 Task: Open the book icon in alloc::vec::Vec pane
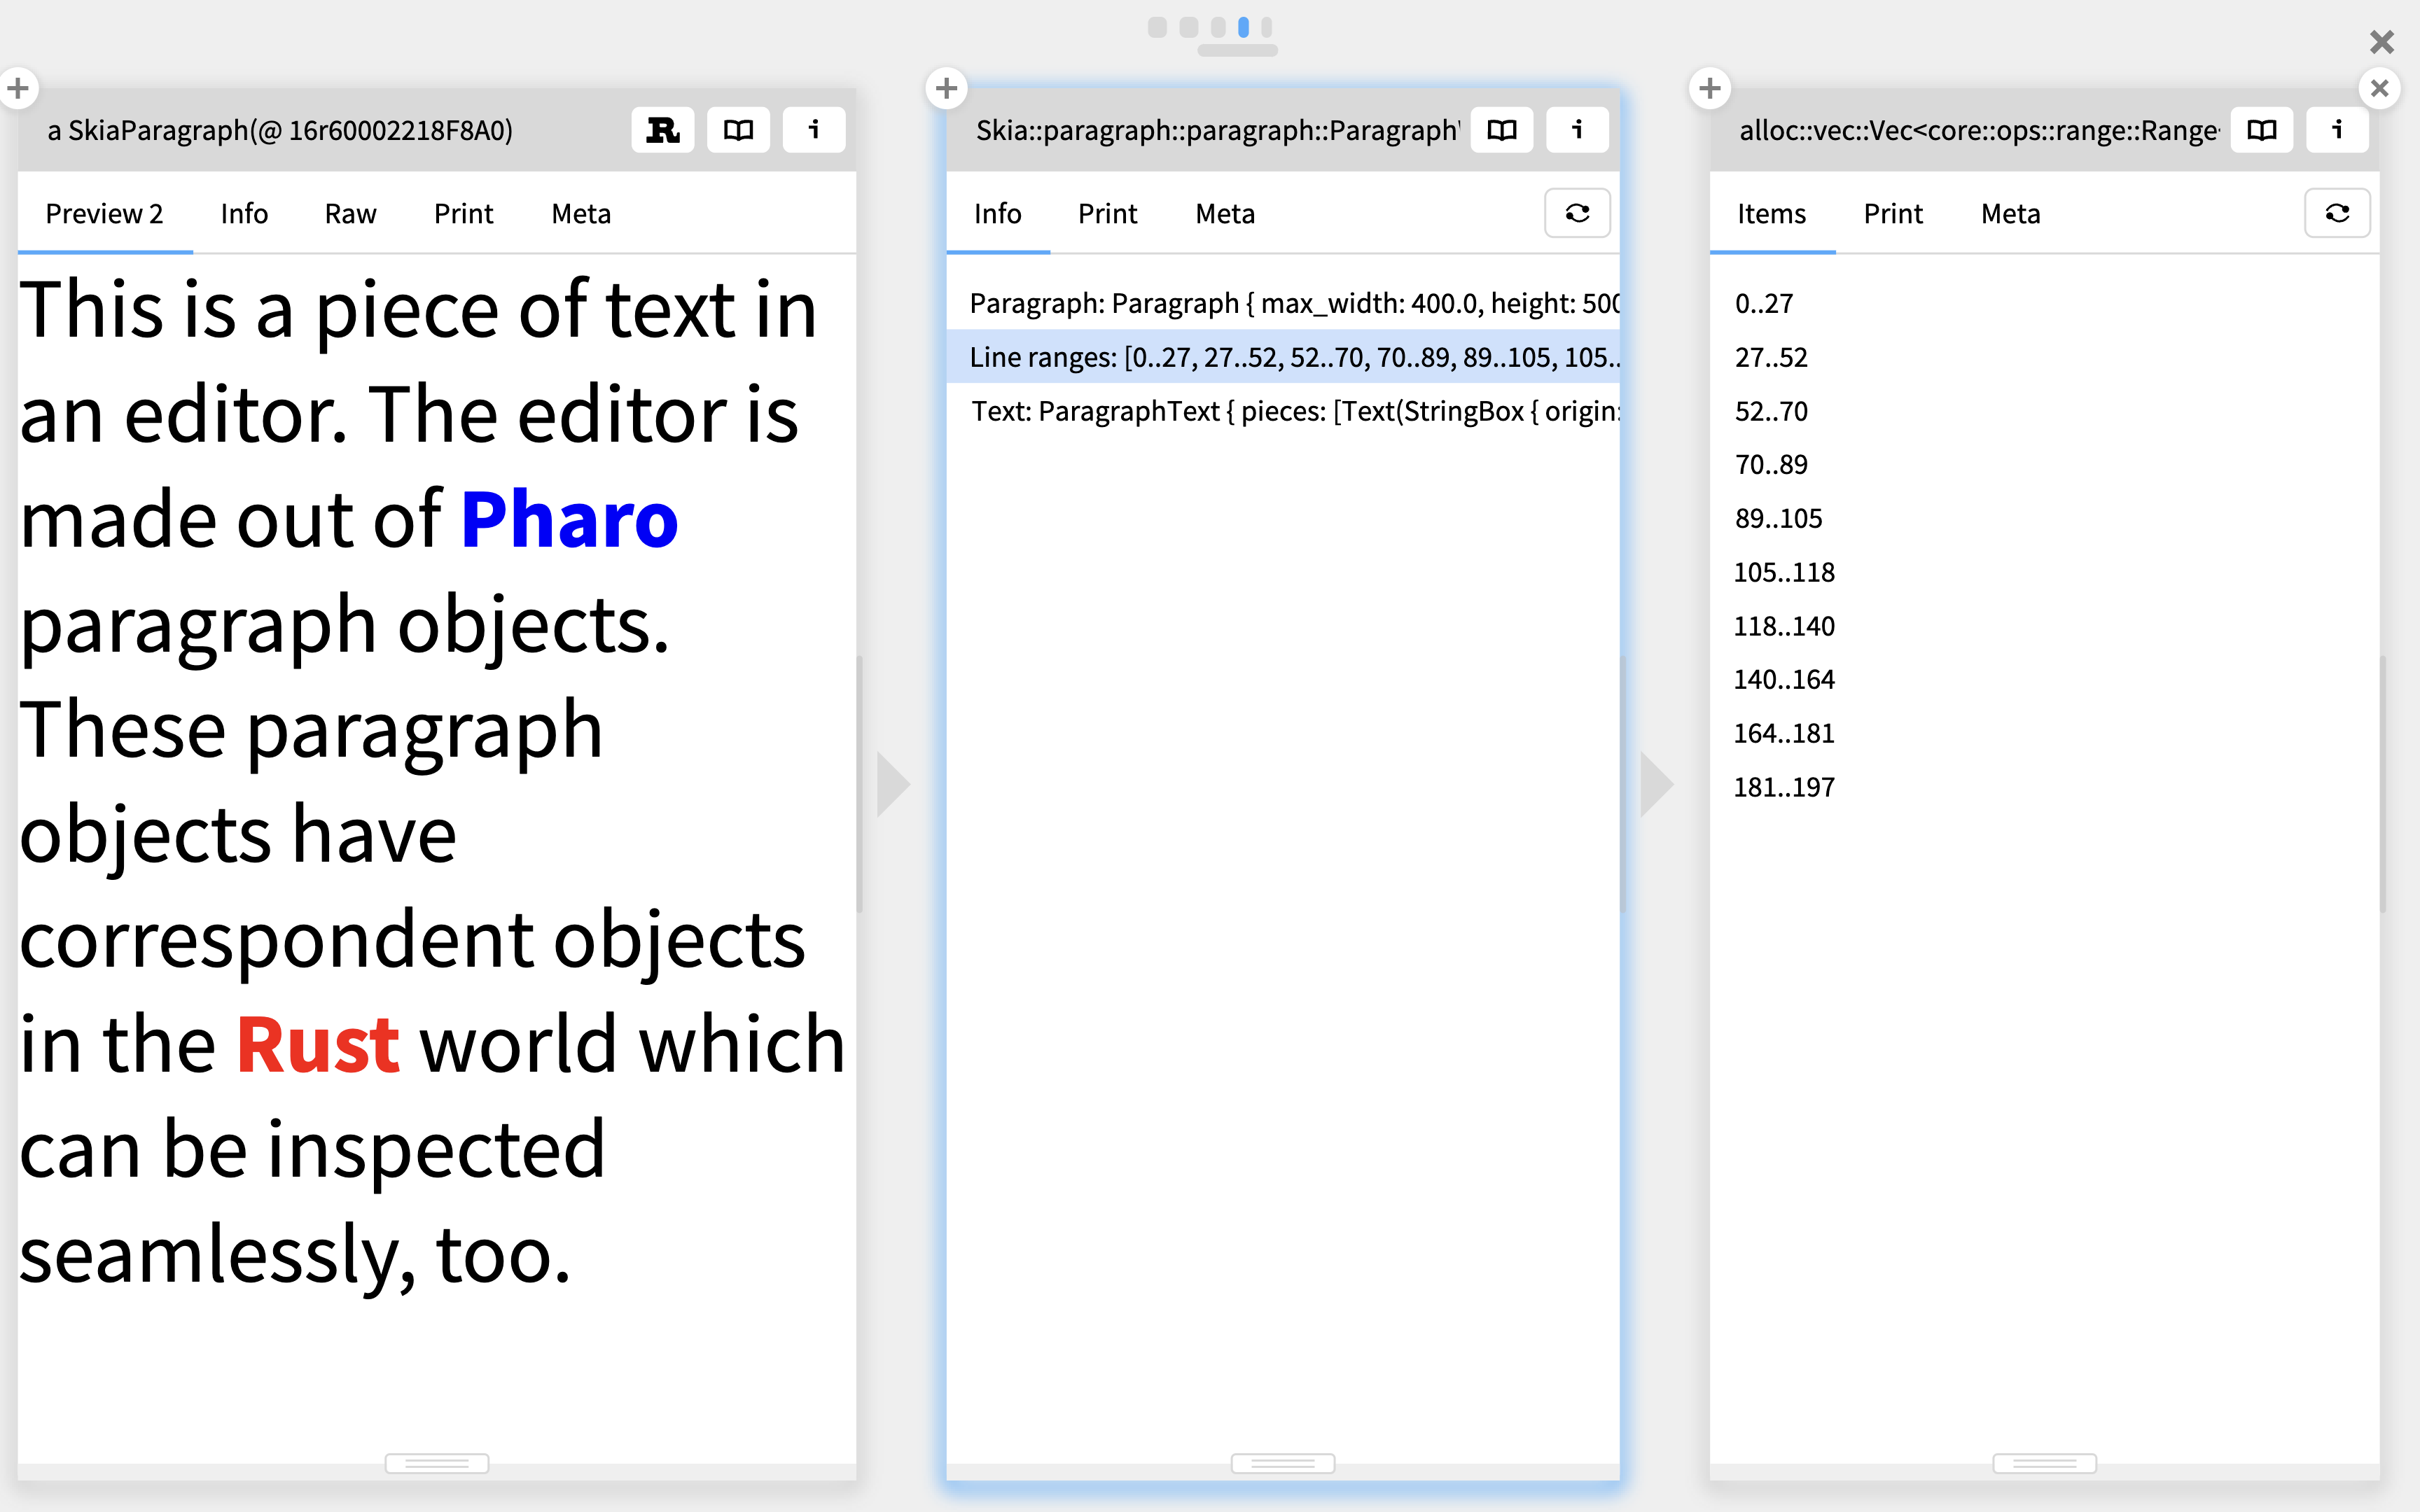(2261, 130)
